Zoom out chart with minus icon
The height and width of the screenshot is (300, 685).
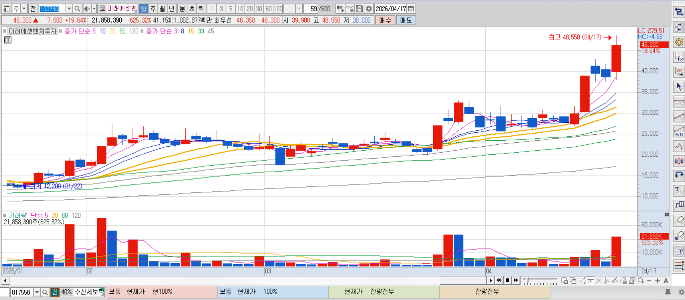649,281
